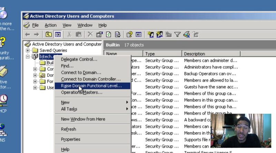Select the Saved Queries tree item
276x153 pixels.
[53, 50]
